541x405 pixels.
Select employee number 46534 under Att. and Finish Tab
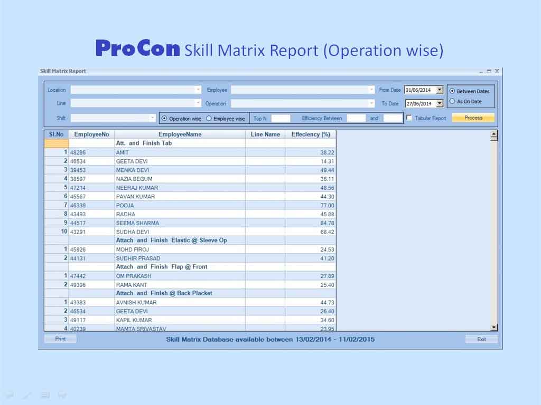[78, 161]
